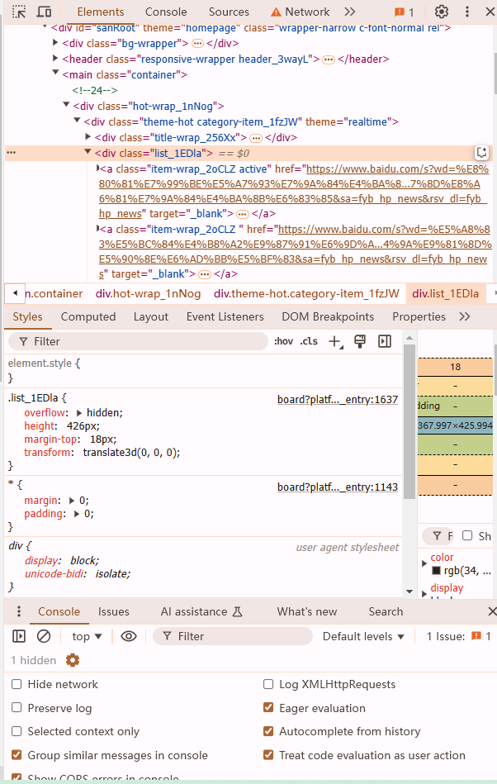Expand the header responsive-wrapper node
Viewport: 497px width, 784px height.
[55, 59]
